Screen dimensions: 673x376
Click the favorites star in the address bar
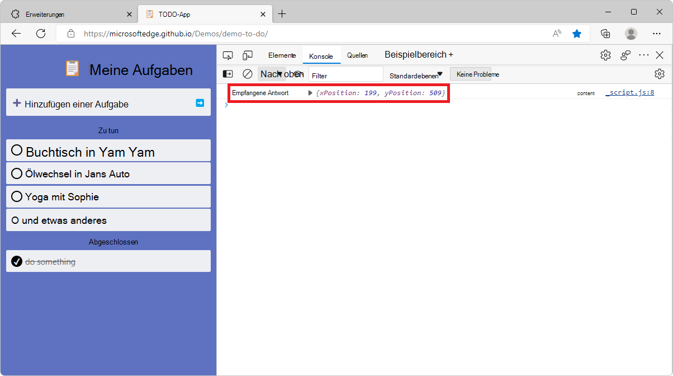(577, 33)
